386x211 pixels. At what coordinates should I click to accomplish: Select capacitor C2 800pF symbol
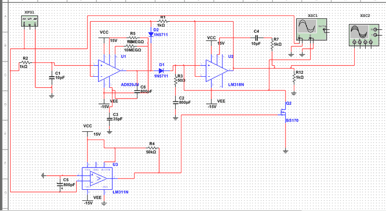(175, 102)
